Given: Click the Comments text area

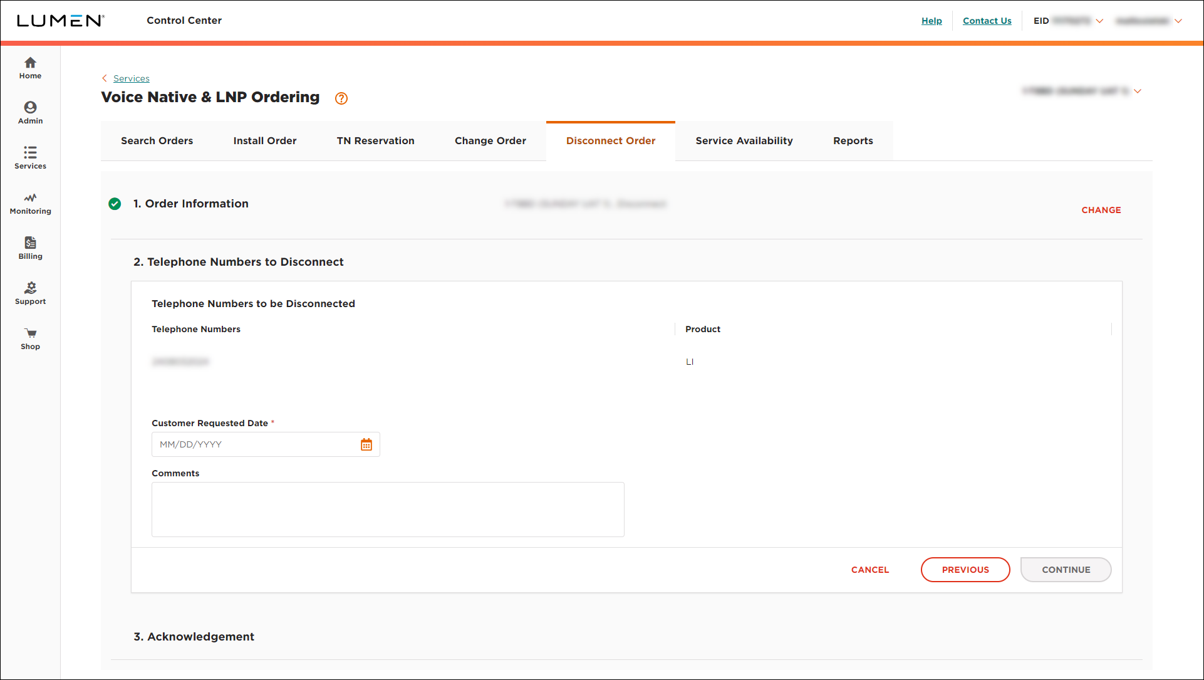Looking at the screenshot, I should 388,510.
